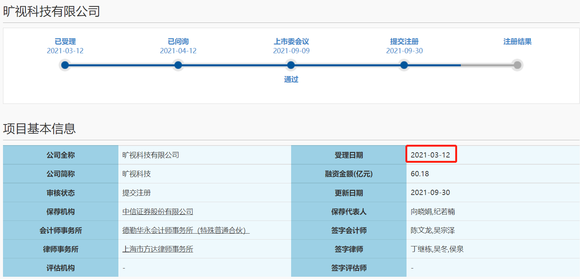Click the grey 注册结果 timeline node dot
Viewport: 580px width, 279px height.
517,65
